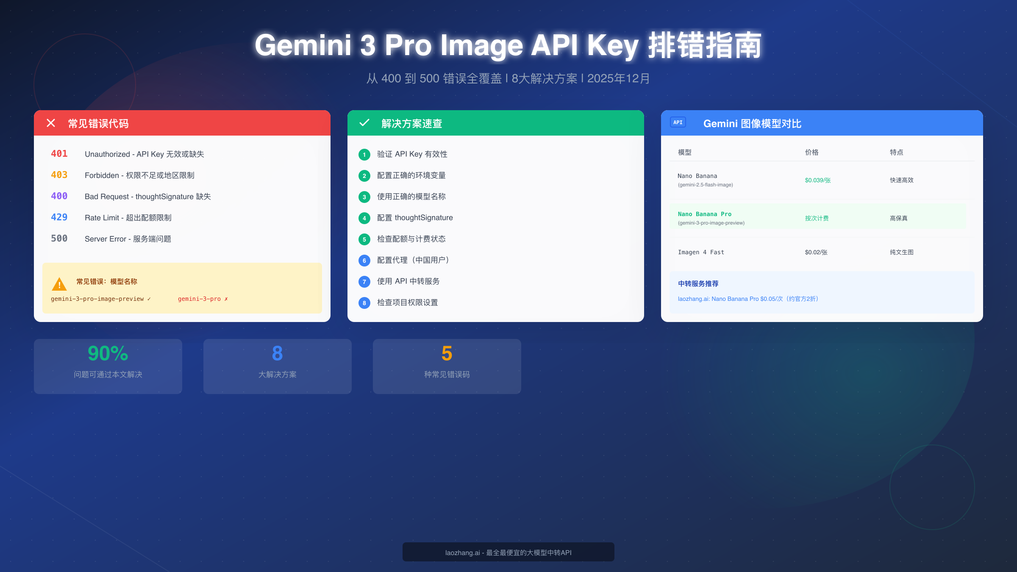Click step circle 1 验证 API Key 有效性
This screenshot has height=572, width=1017.
364,154
